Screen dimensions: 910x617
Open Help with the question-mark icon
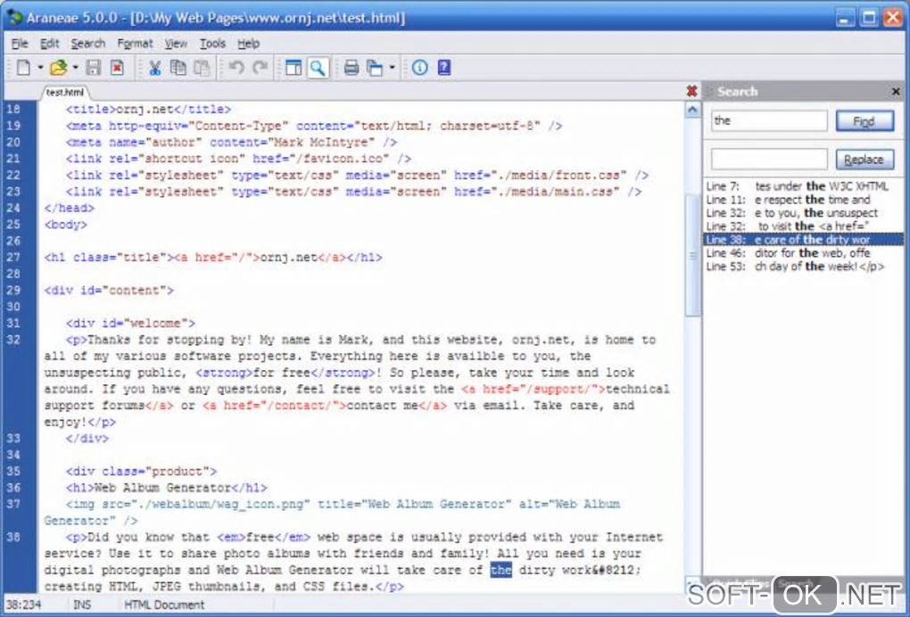[444, 68]
